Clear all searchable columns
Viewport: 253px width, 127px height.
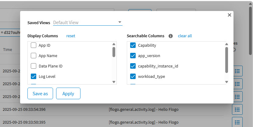click(x=185, y=36)
